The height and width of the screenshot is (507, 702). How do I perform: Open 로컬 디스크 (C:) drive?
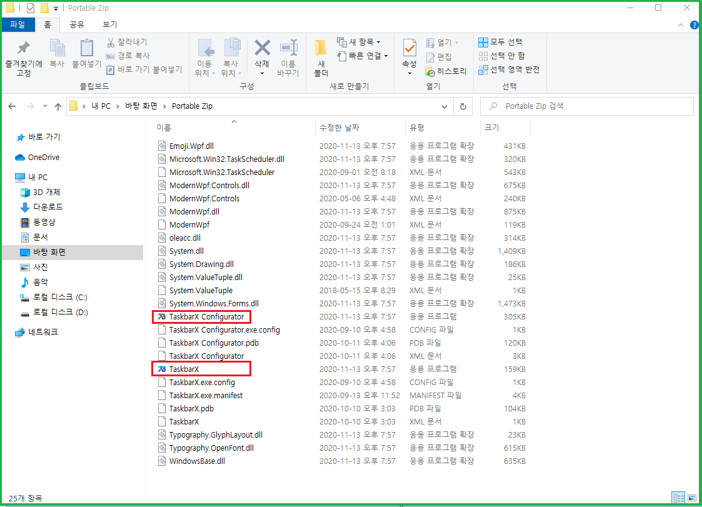[x=54, y=297]
